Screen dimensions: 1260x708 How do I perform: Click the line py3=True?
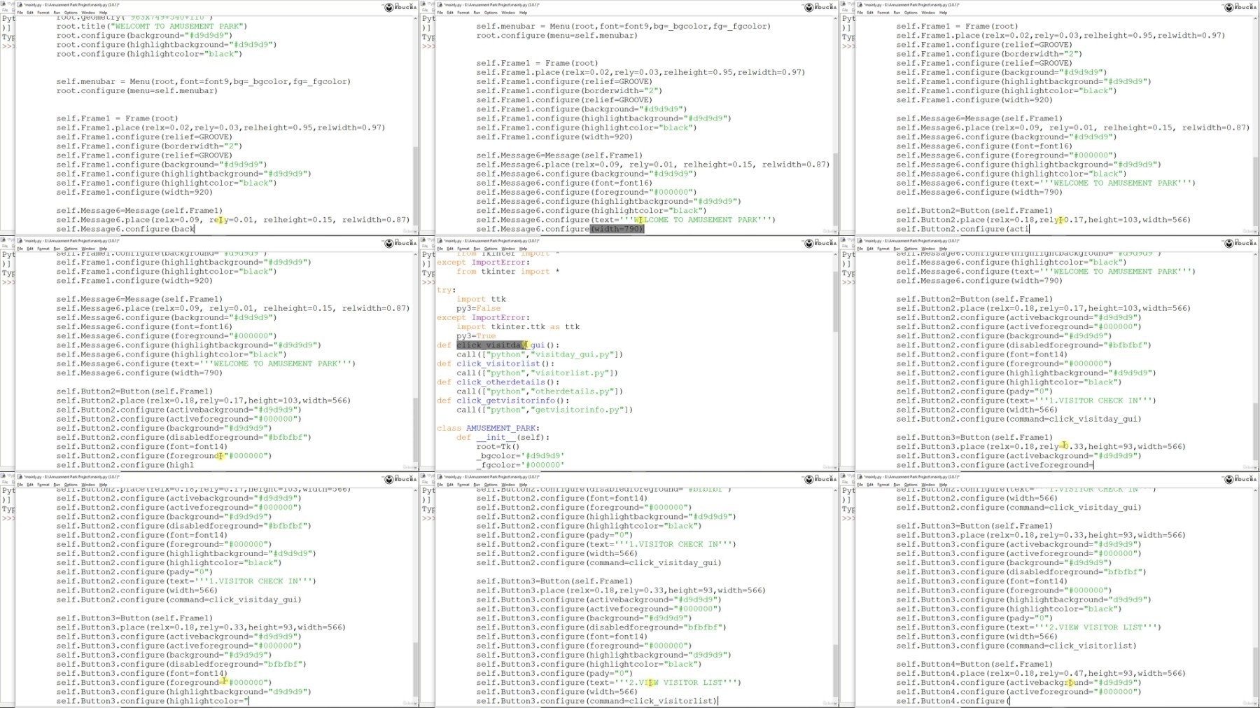[476, 336]
